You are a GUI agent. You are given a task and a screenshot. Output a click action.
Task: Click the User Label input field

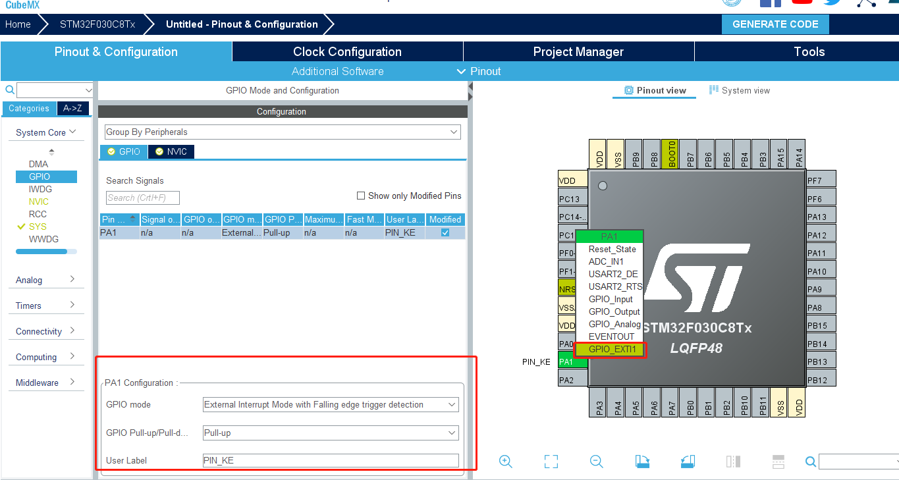click(331, 460)
